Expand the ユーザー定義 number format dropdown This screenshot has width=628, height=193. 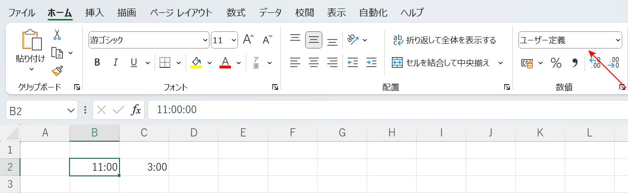tap(618, 40)
